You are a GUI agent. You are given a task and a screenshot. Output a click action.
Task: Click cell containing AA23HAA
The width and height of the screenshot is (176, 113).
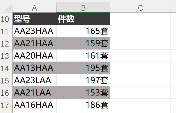click(34, 31)
